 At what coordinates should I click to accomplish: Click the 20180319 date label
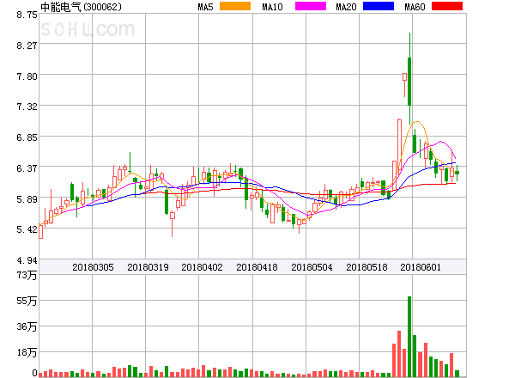pos(148,267)
